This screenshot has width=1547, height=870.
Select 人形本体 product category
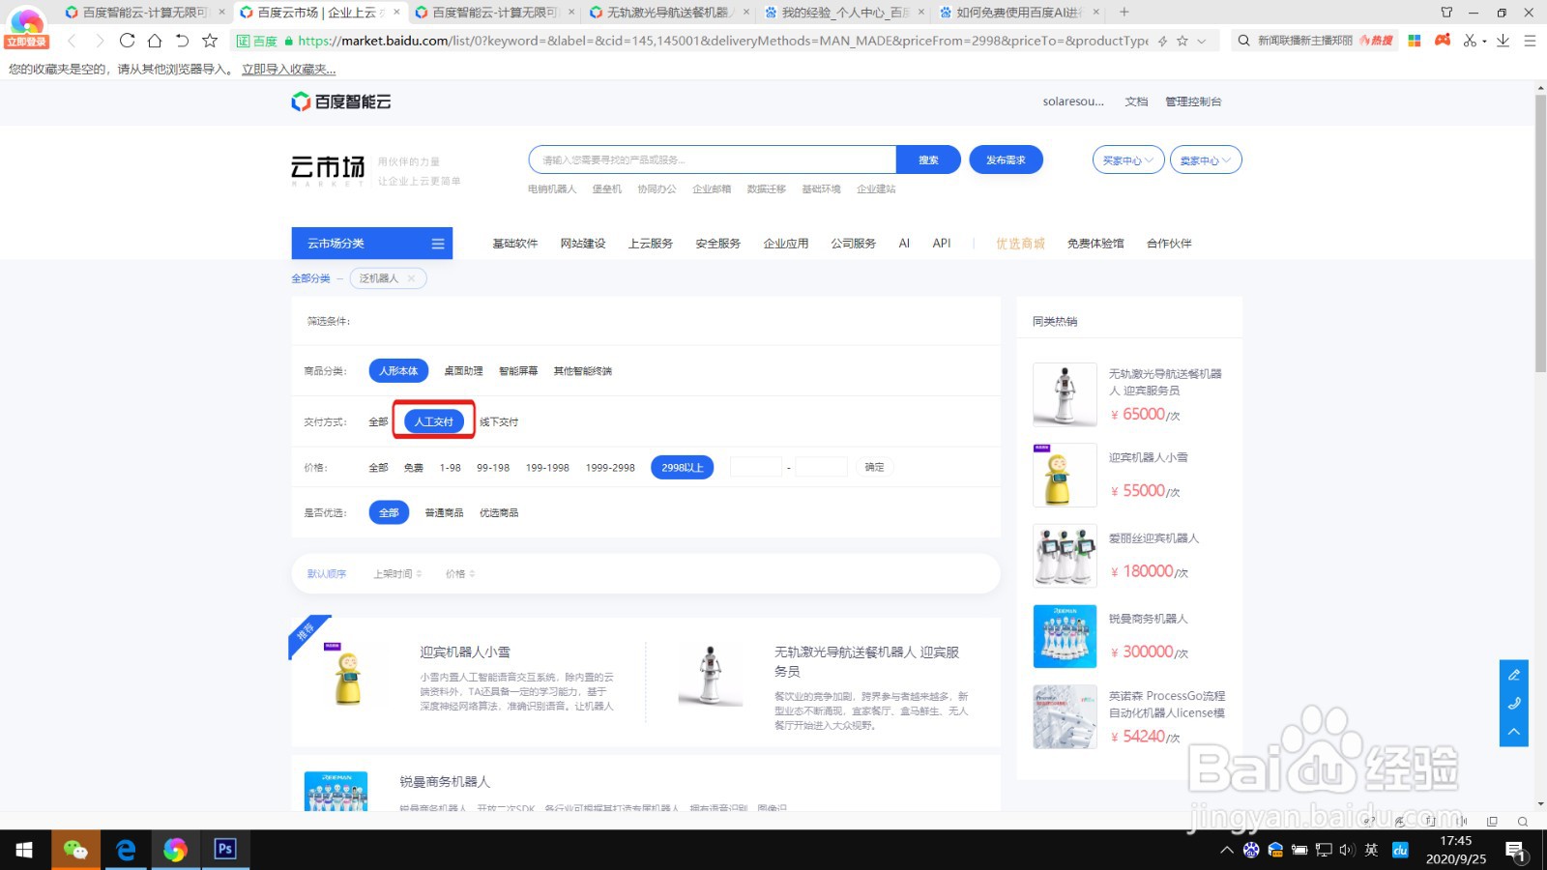[398, 371]
